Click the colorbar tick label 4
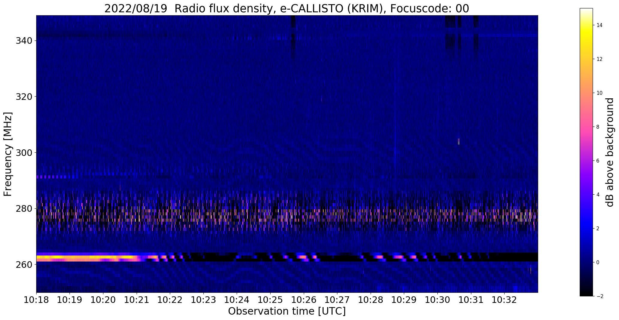 (598, 195)
